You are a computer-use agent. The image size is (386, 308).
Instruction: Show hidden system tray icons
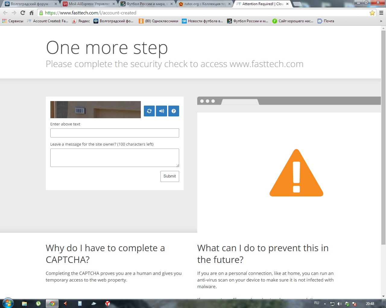coord(325,304)
